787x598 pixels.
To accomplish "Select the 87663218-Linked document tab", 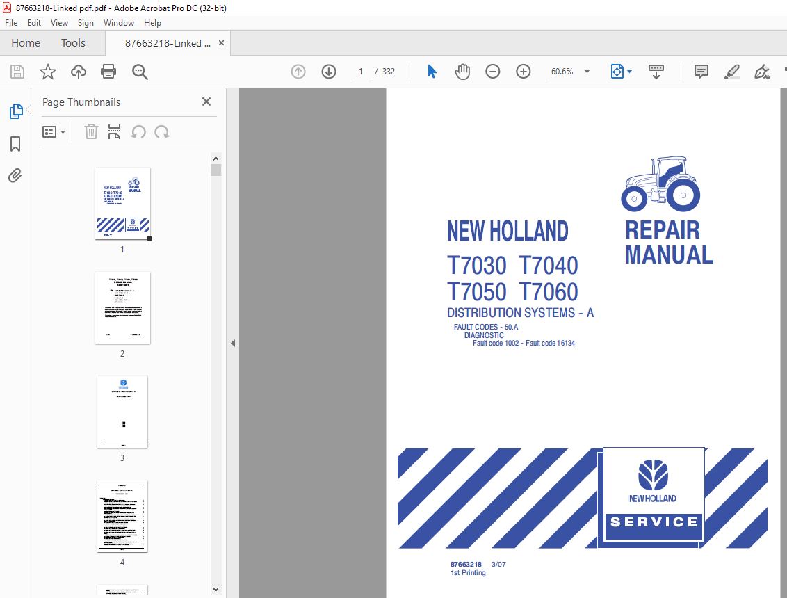I will 168,43.
